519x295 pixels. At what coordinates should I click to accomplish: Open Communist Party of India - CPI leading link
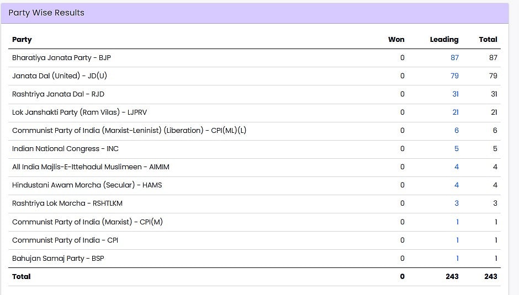click(457, 240)
